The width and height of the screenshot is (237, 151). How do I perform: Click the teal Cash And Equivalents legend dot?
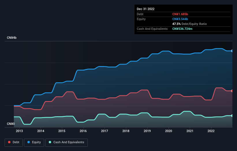coord(50,142)
